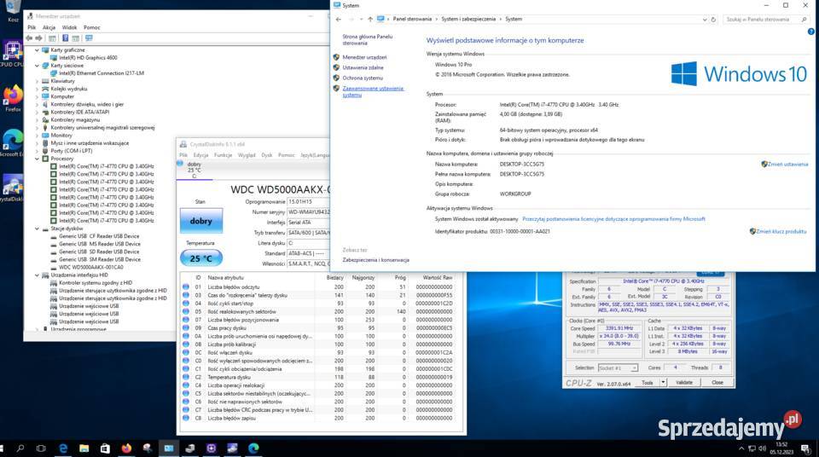Open Microsoft license terms link
819x457 pixels.
point(613,219)
